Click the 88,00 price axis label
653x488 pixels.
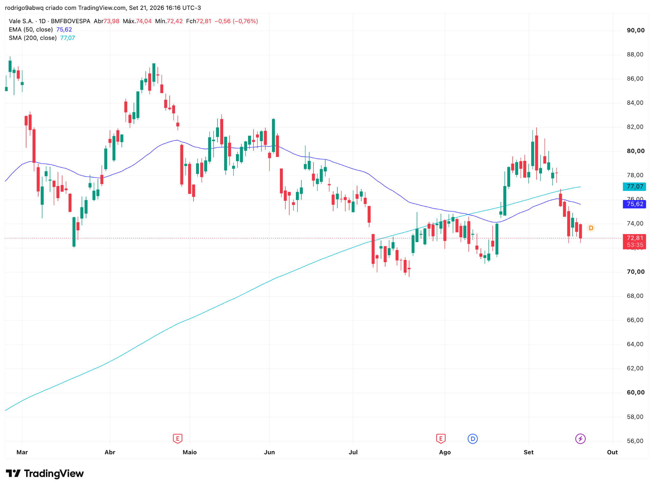[x=635, y=54]
